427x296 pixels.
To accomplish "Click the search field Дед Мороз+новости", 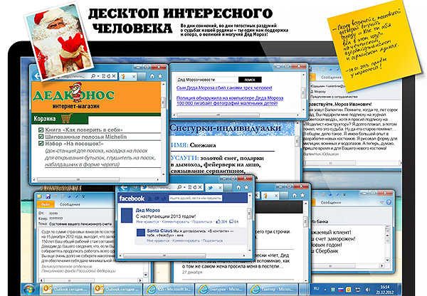I will click(207, 80).
